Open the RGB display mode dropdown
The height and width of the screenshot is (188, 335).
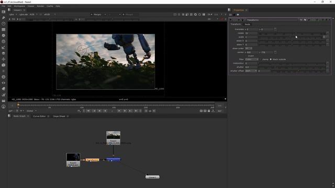[x=33, y=15]
